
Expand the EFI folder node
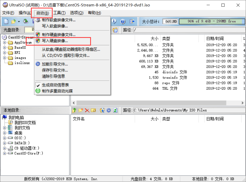pyautogui.click(x=5, y=53)
